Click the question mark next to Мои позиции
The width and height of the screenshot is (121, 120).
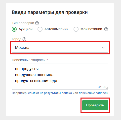(106, 29)
